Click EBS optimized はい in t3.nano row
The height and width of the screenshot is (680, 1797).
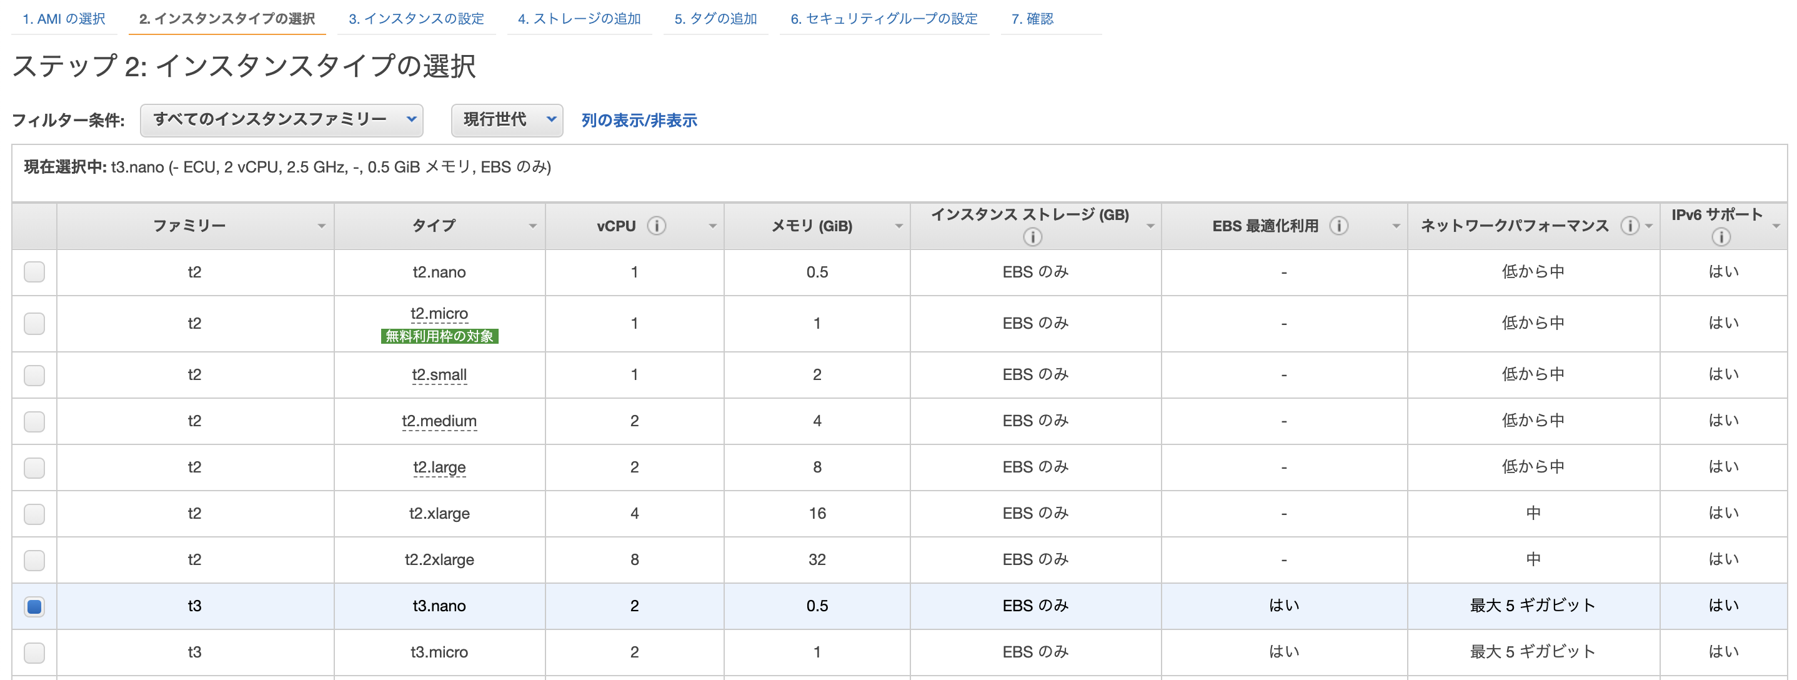point(1283,606)
